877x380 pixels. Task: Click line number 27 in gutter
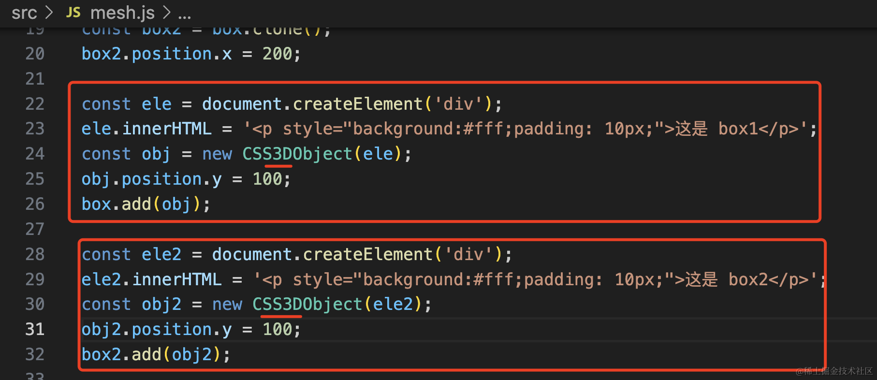(35, 229)
